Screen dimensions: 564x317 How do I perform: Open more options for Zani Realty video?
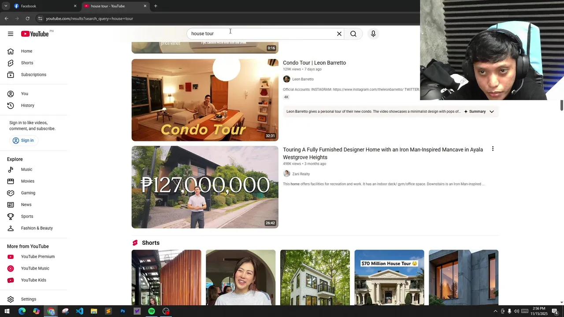pyautogui.click(x=493, y=149)
